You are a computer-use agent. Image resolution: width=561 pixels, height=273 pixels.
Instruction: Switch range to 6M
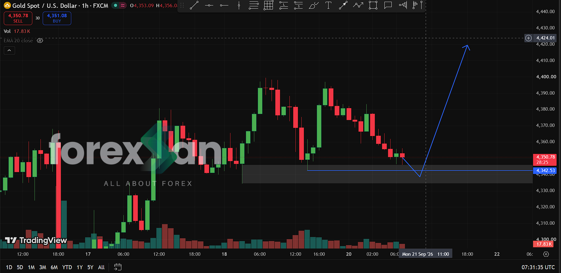[x=54, y=267]
